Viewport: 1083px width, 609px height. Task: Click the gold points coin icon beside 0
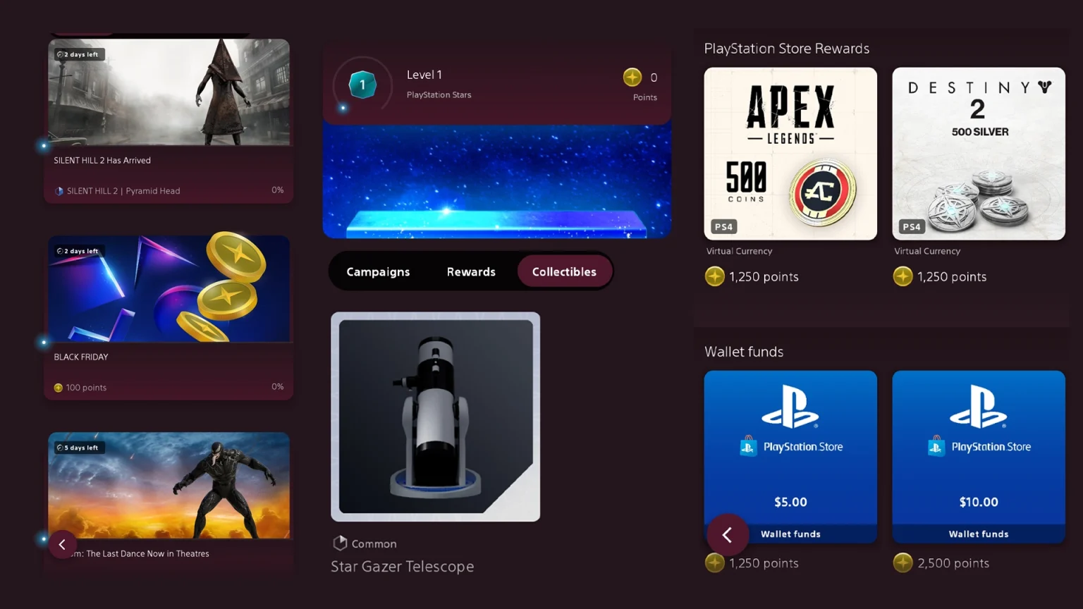pyautogui.click(x=632, y=77)
